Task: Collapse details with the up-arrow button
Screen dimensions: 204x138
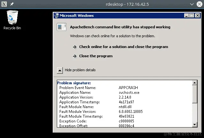Action: point(60,70)
